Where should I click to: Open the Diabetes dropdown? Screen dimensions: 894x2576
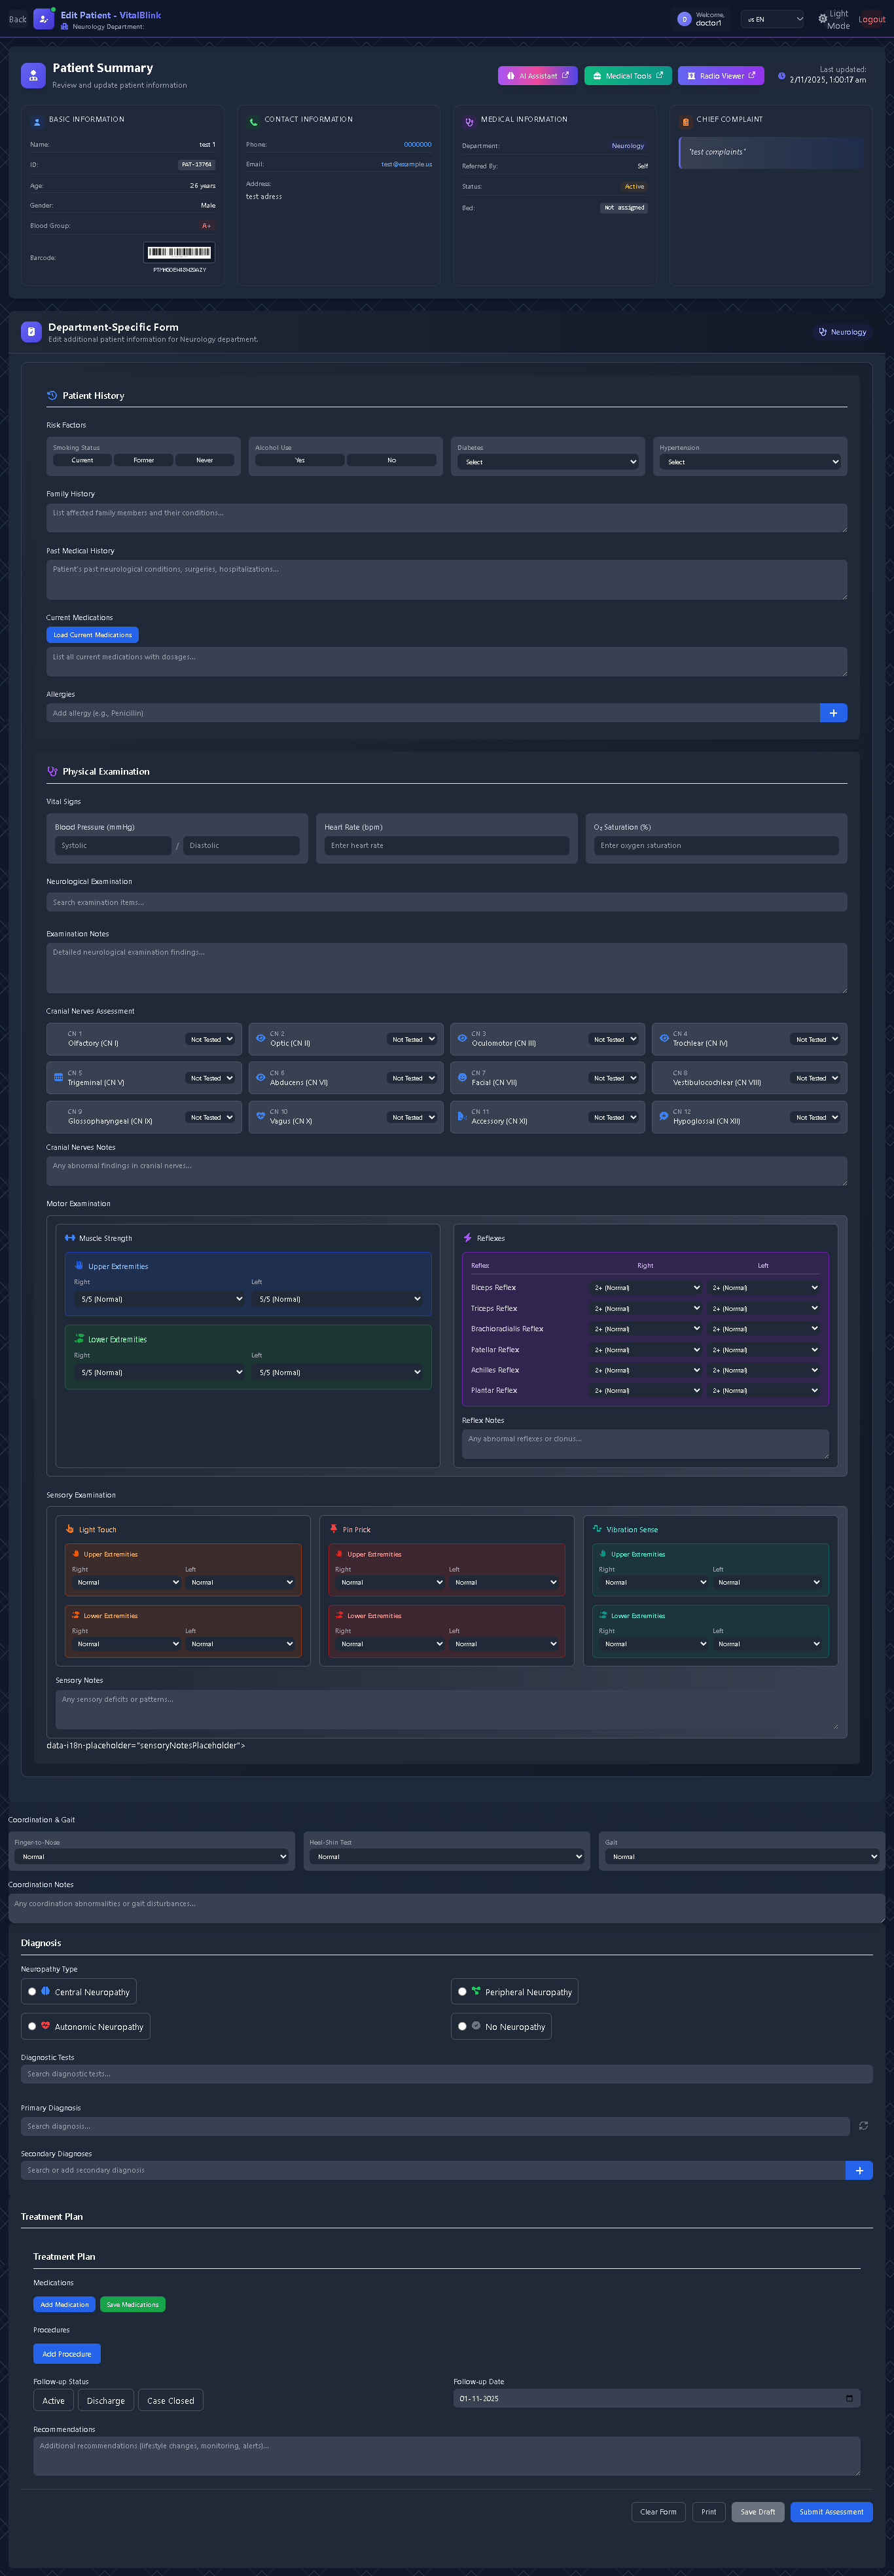[550, 462]
